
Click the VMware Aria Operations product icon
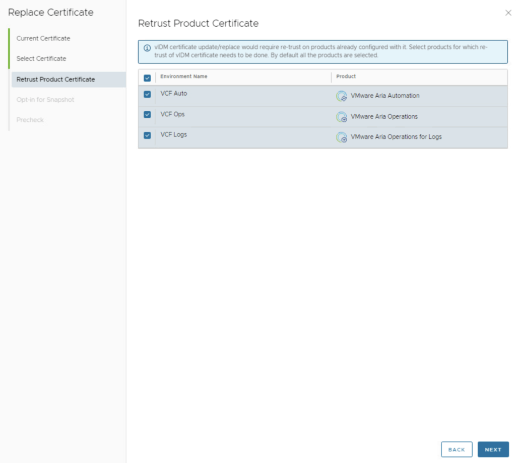[x=341, y=117]
